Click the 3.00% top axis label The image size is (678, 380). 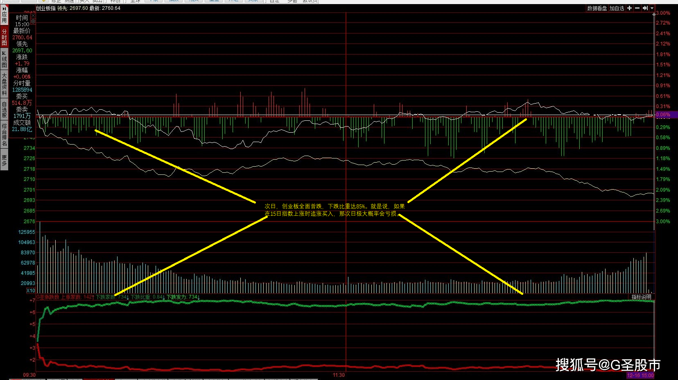663,13
